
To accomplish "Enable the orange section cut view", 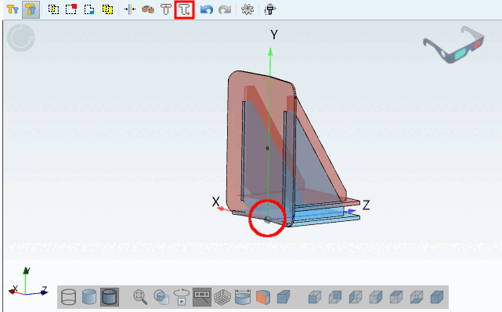I will coord(263,297).
